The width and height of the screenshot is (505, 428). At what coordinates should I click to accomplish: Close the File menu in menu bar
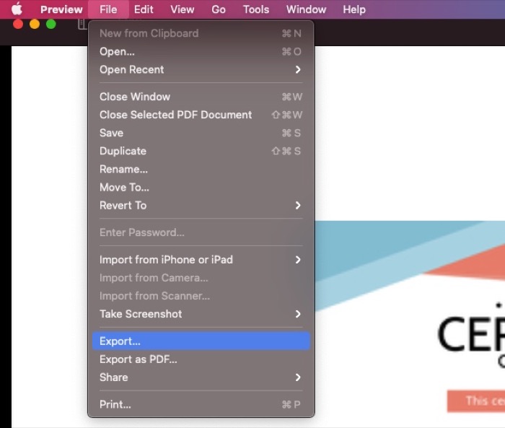(108, 9)
